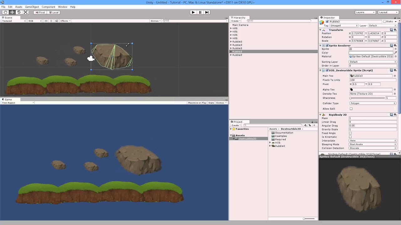Open object picker for Density Tex

coord(395,94)
